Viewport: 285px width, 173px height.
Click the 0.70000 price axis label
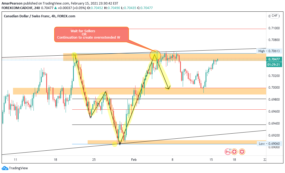(x=274, y=88)
